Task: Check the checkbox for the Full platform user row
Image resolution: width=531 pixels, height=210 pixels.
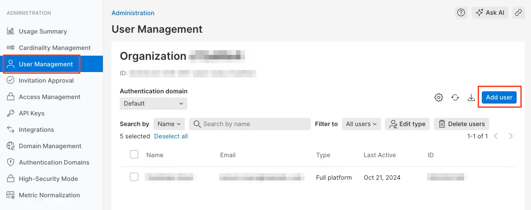Action: click(x=134, y=177)
